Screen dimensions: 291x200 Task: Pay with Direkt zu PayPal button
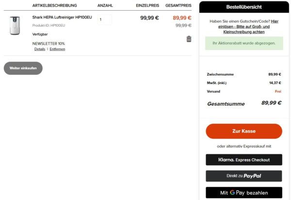click(x=243, y=176)
